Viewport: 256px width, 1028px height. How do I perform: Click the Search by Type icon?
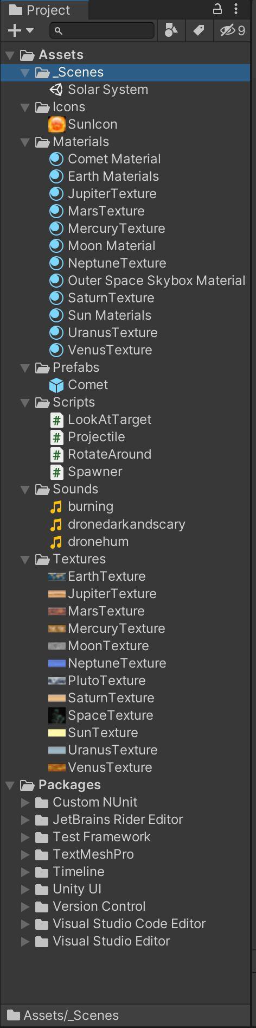[171, 31]
